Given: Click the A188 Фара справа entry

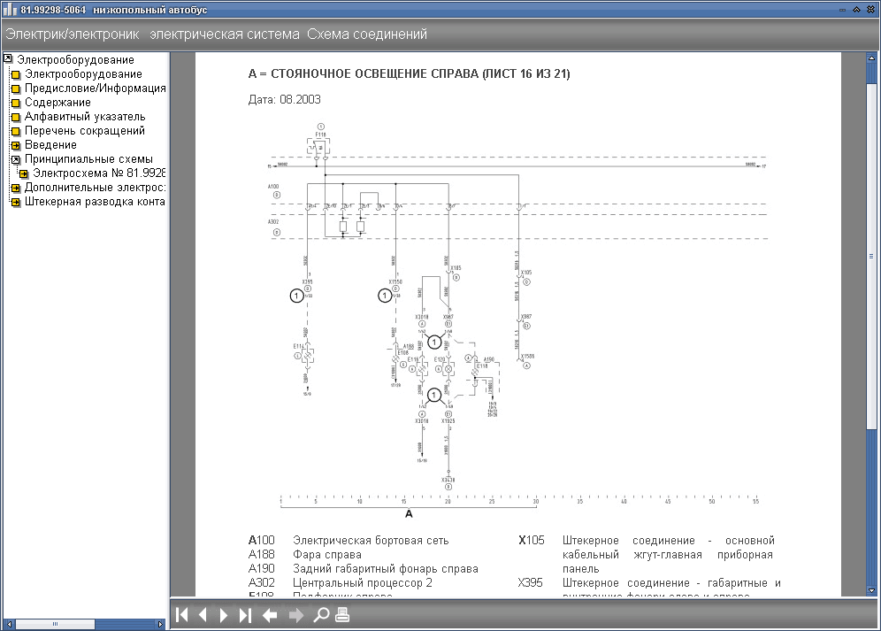Looking at the screenshot, I should click(x=304, y=555).
